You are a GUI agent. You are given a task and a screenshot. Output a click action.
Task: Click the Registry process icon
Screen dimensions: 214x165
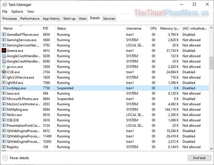[x=4, y=147]
